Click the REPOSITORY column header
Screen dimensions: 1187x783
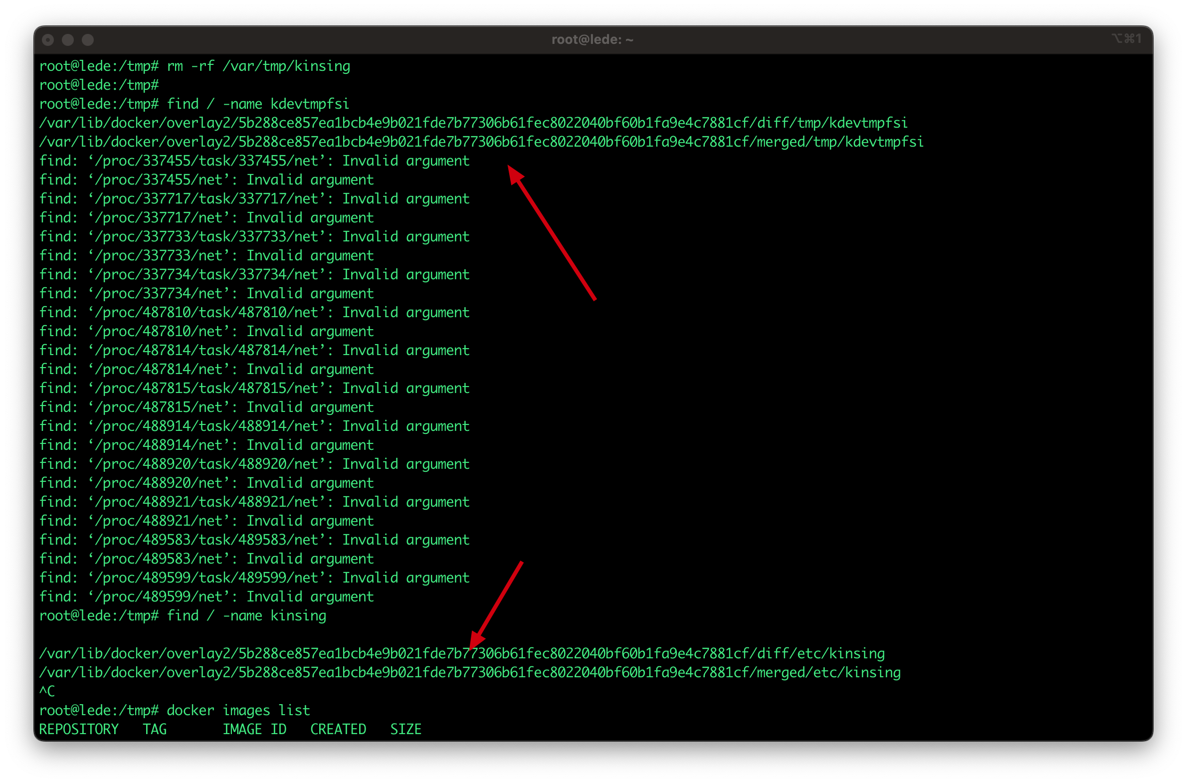(79, 730)
